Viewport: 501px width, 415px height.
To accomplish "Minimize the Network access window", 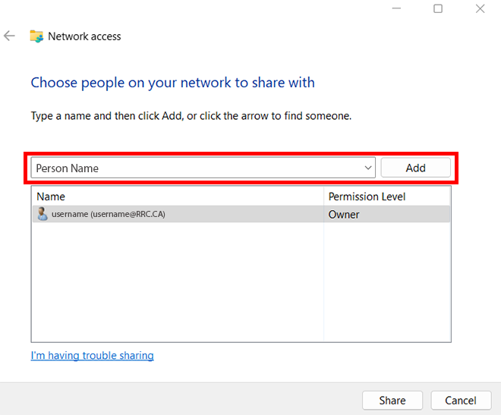I will (x=396, y=9).
